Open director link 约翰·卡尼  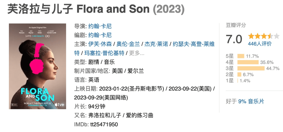[100, 26]
